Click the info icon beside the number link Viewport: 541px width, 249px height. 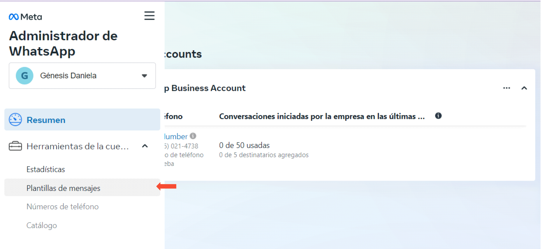(x=193, y=136)
